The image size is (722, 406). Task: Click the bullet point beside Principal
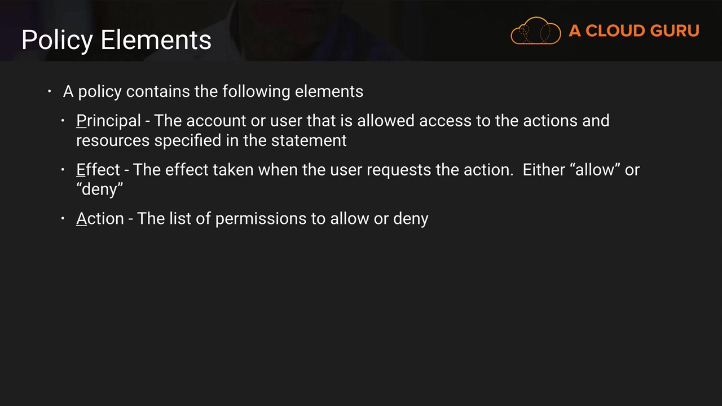pyautogui.click(x=63, y=121)
